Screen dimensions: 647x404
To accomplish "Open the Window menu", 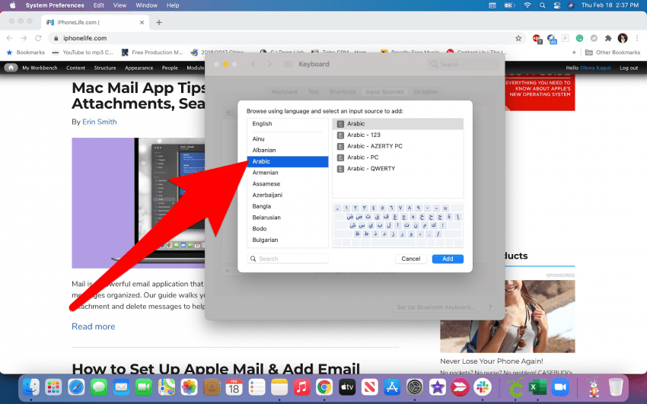I will [x=146, y=5].
